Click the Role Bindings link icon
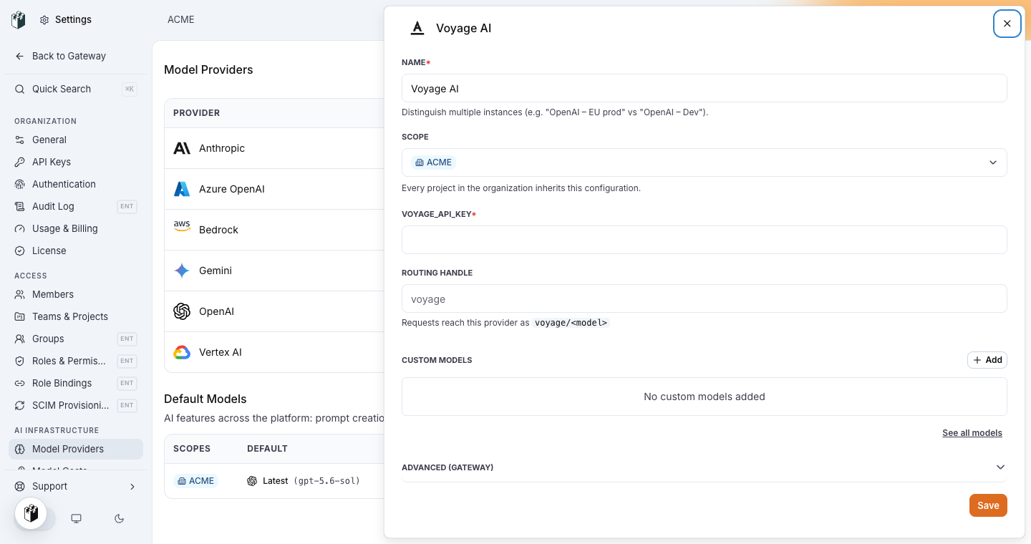Viewport: 1031px width, 544px height. (x=20, y=383)
